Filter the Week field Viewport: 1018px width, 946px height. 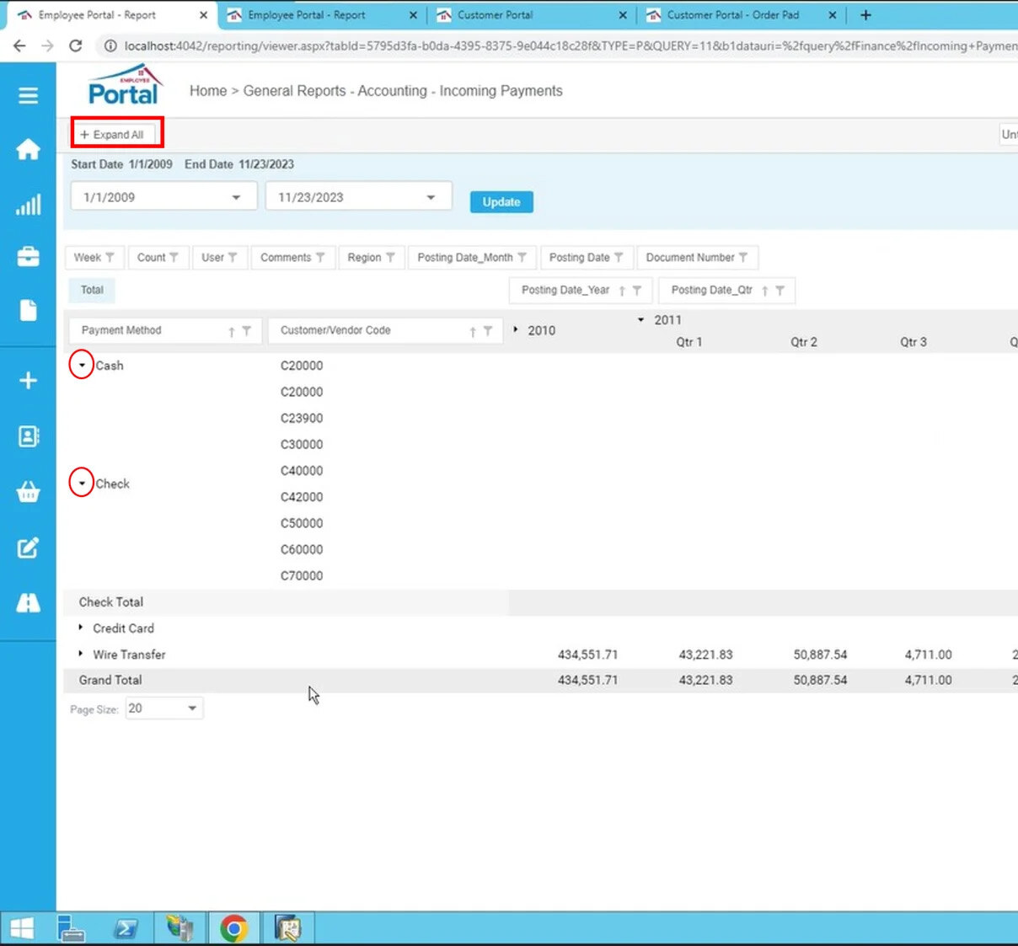coord(110,258)
